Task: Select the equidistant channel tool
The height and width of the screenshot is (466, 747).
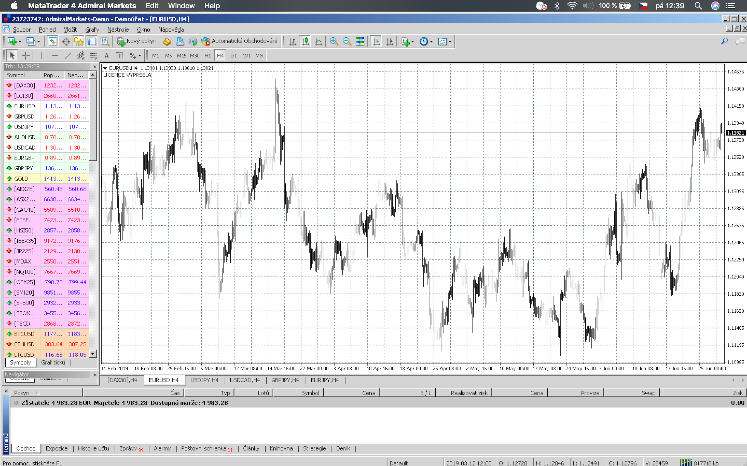Action: tap(81, 55)
